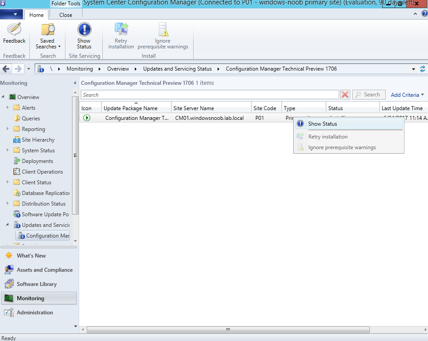Expand the System Status tree node

pyautogui.click(x=8, y=150)
